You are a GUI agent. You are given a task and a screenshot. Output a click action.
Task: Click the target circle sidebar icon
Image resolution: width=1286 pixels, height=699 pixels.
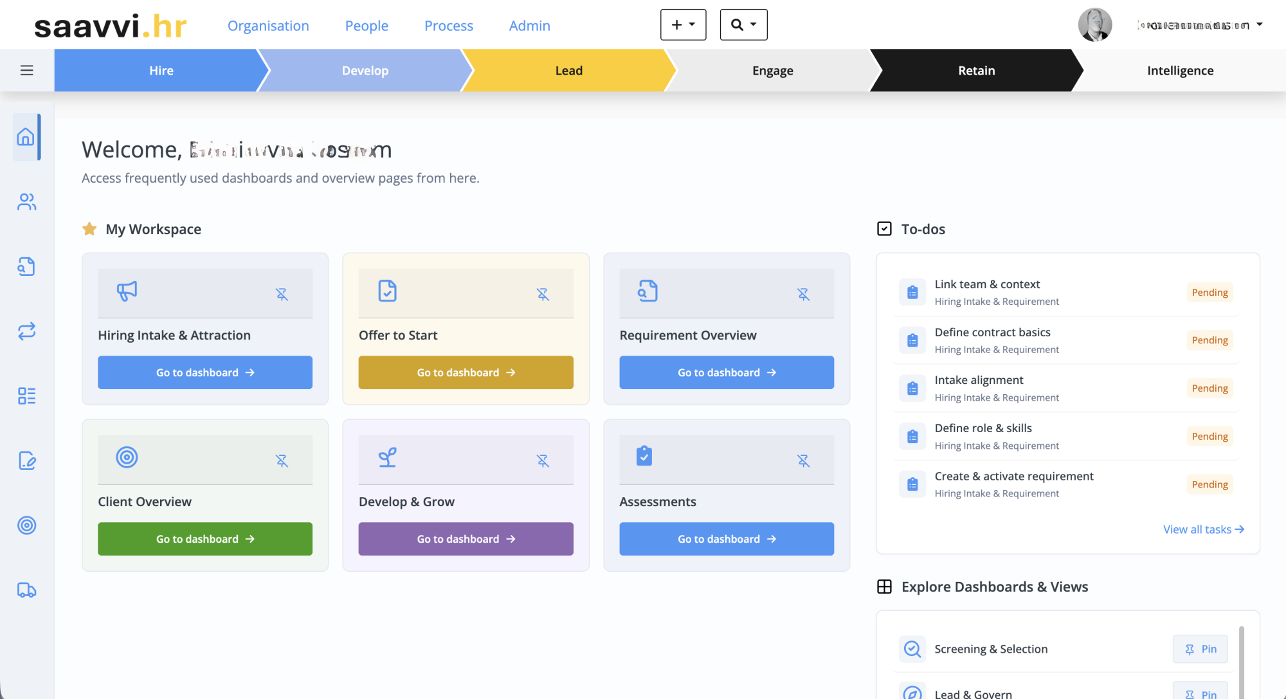pos(26,525)
